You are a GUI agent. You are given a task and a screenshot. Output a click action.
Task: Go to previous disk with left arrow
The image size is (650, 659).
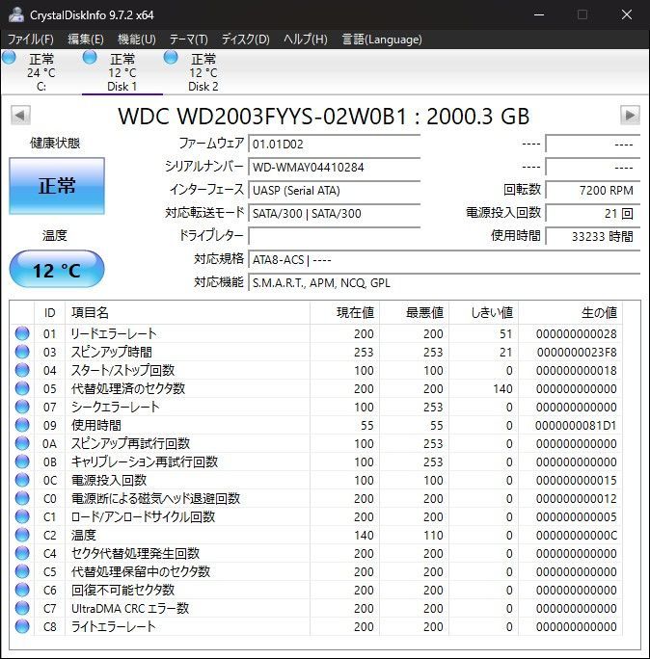20,116
